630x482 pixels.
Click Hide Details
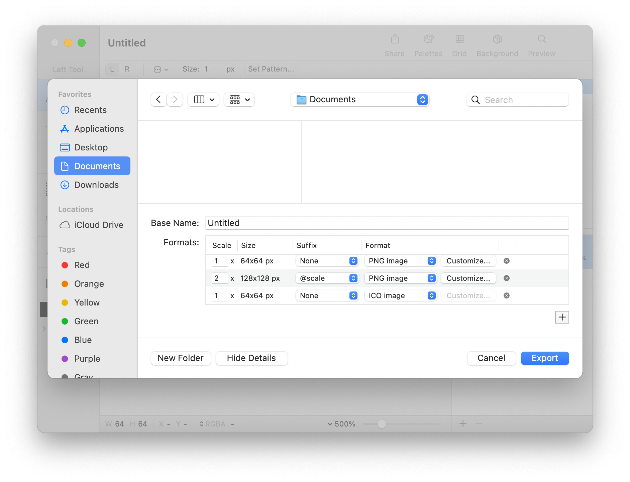click(x=251, y=358)
